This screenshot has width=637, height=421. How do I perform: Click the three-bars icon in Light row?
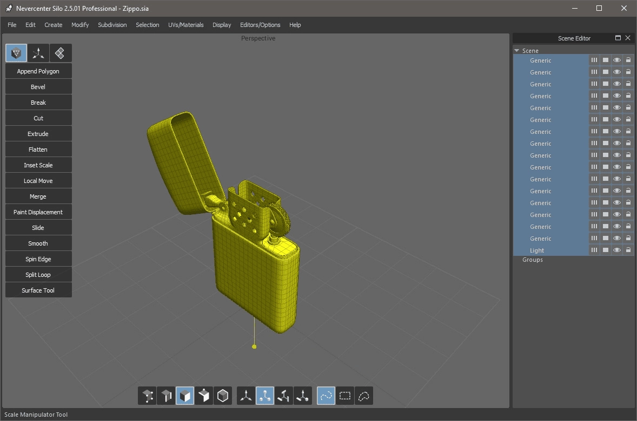coord(594,250)
